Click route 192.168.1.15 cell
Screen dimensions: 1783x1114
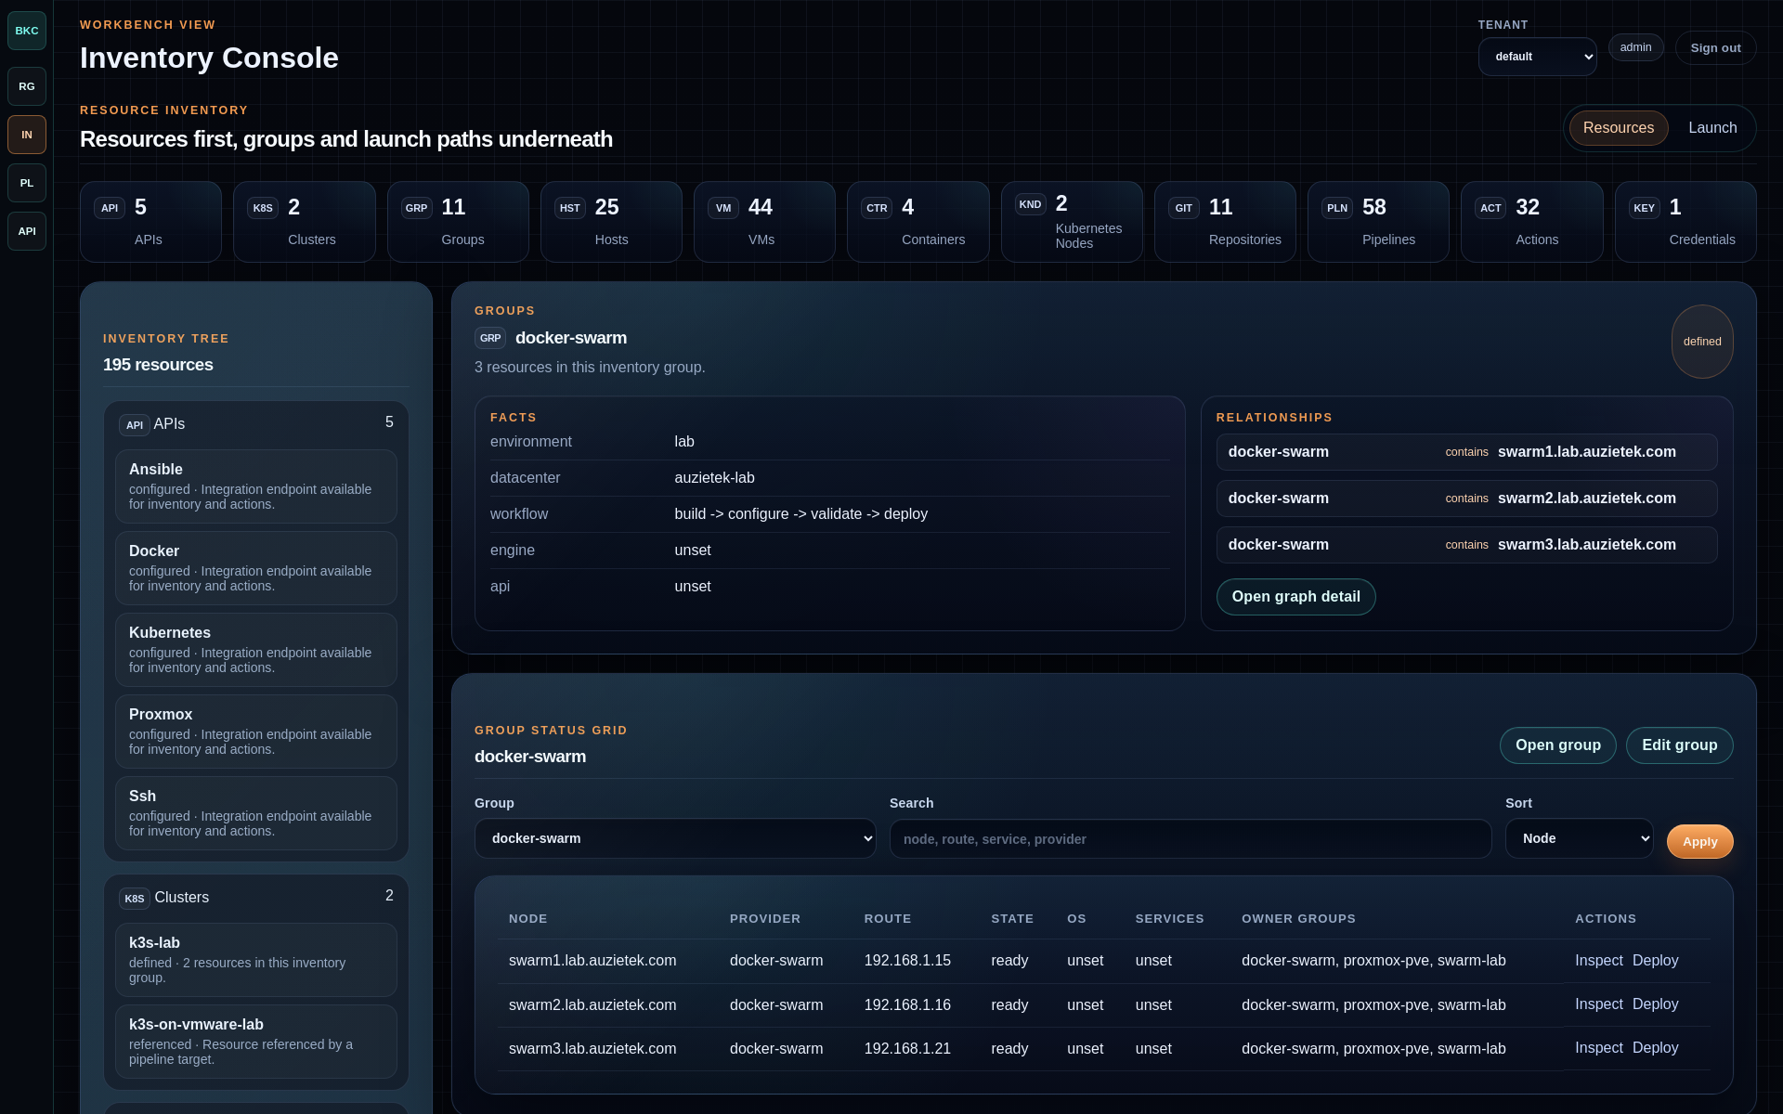coord(907,961)
